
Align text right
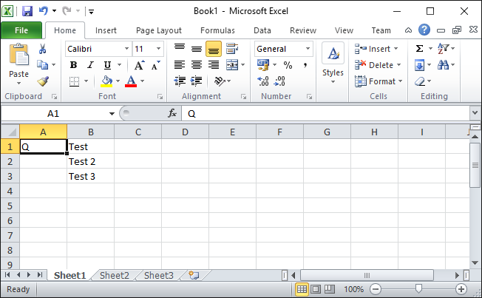[x=214, y=65]
